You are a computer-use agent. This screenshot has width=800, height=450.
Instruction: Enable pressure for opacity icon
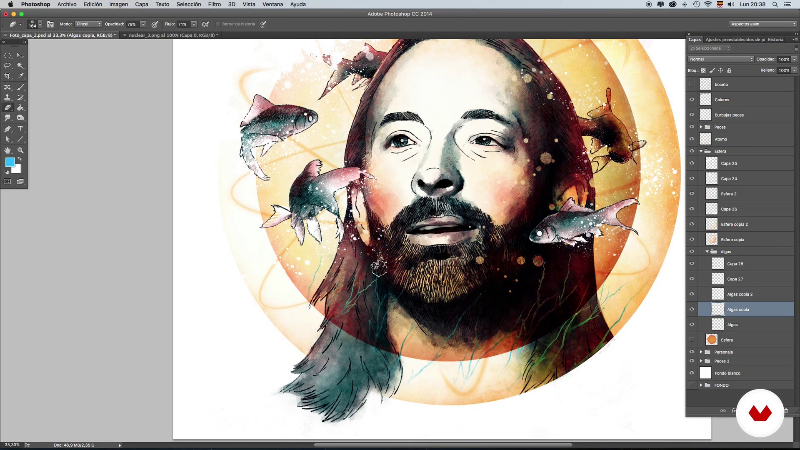[155, 24]
